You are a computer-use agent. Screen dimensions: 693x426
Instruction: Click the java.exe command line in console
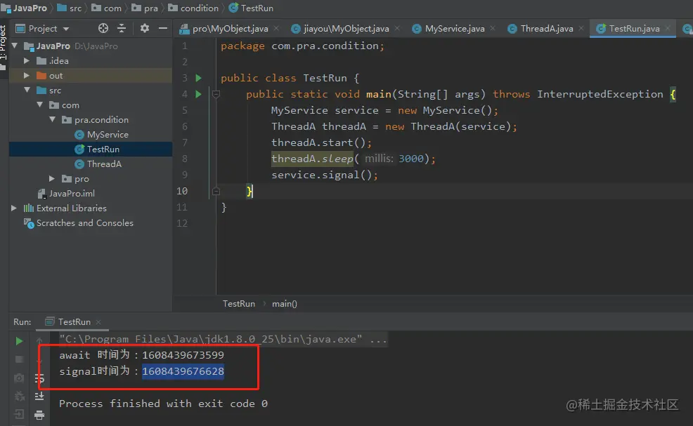(x=224, y=339)
